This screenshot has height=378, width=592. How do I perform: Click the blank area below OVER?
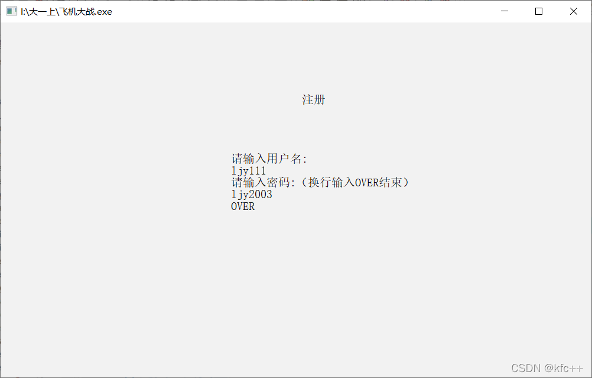point(296,287)
